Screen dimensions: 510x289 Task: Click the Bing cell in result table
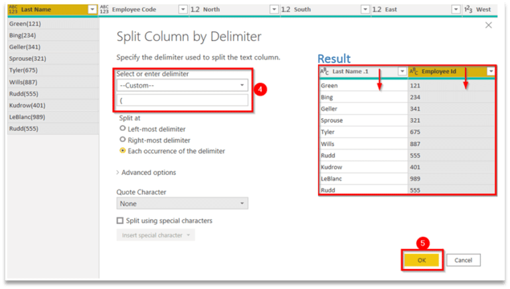tap(363, 97)
